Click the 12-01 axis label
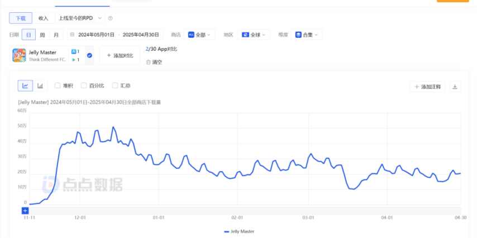This screenshot has height=238, width=477. tap(80, 218)
